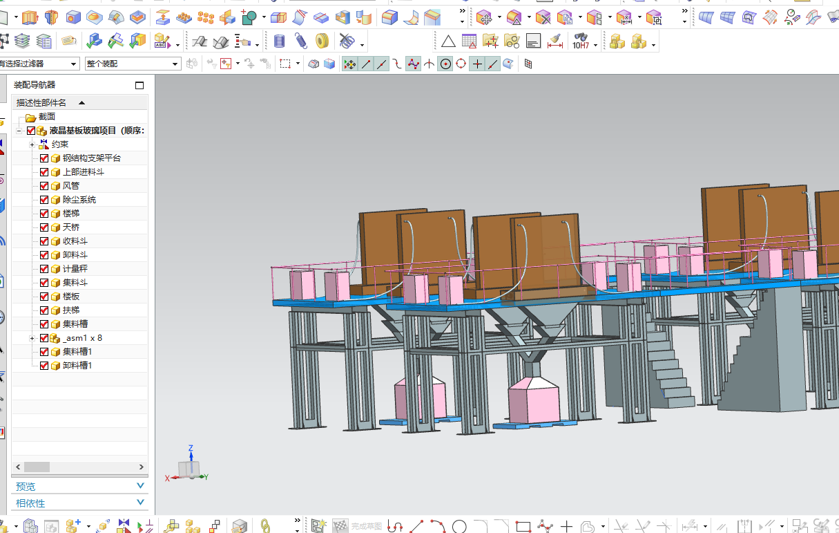Image resolution: width=839 pixels, height=533 pixels.
Task: Open the Pattern Feature cube array tool
Action: click(205, 17)
